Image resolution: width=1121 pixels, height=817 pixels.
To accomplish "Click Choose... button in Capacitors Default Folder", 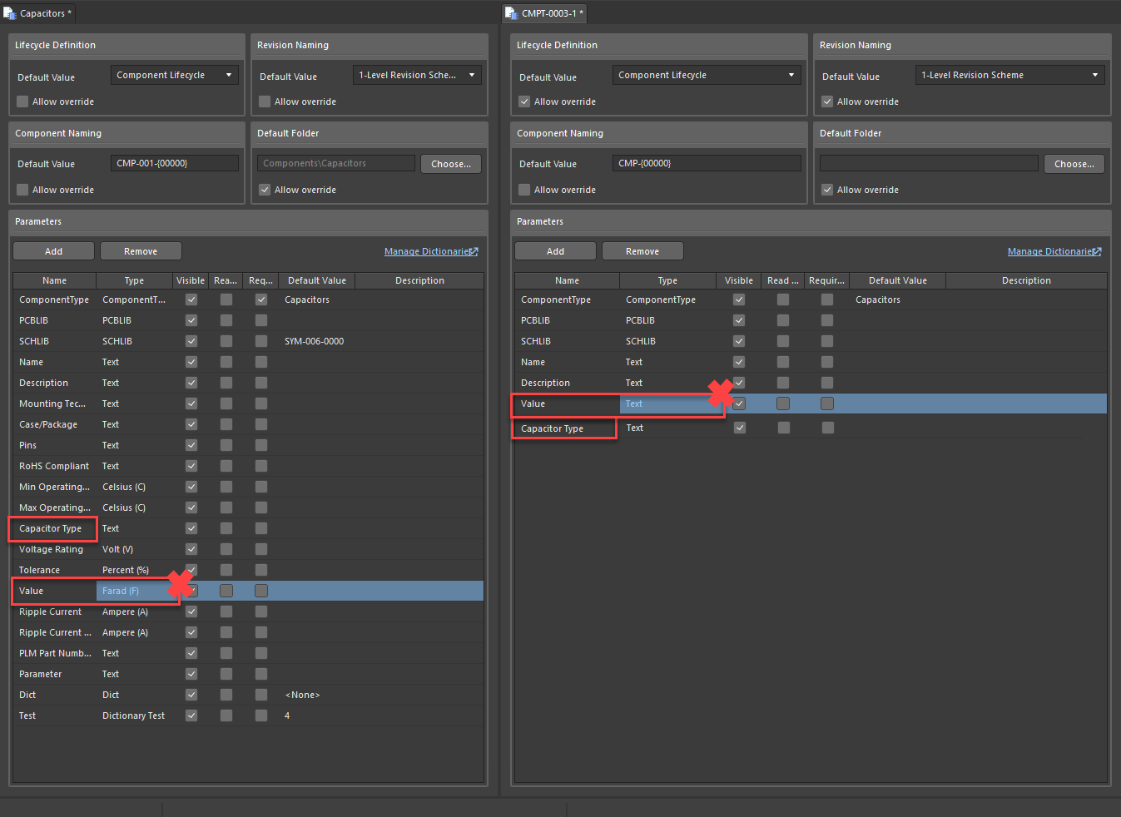I will tap(451, 164).
